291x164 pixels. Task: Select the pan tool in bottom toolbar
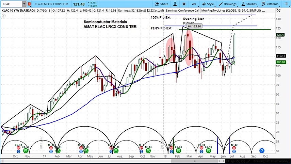(x=228, y=161)
